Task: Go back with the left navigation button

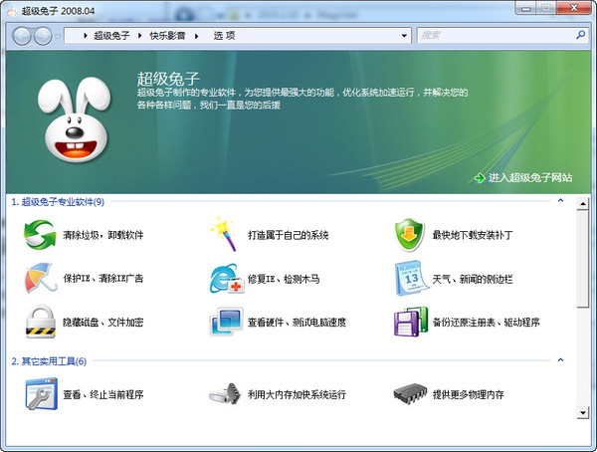Action: [22, 36]
